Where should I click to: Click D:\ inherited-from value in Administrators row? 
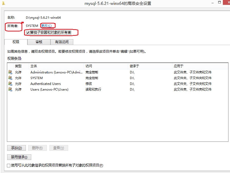[132, 72]
